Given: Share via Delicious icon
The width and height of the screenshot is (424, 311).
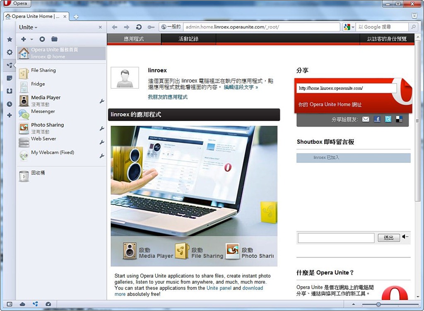Looking at the screenshot, I should [399, 119].
